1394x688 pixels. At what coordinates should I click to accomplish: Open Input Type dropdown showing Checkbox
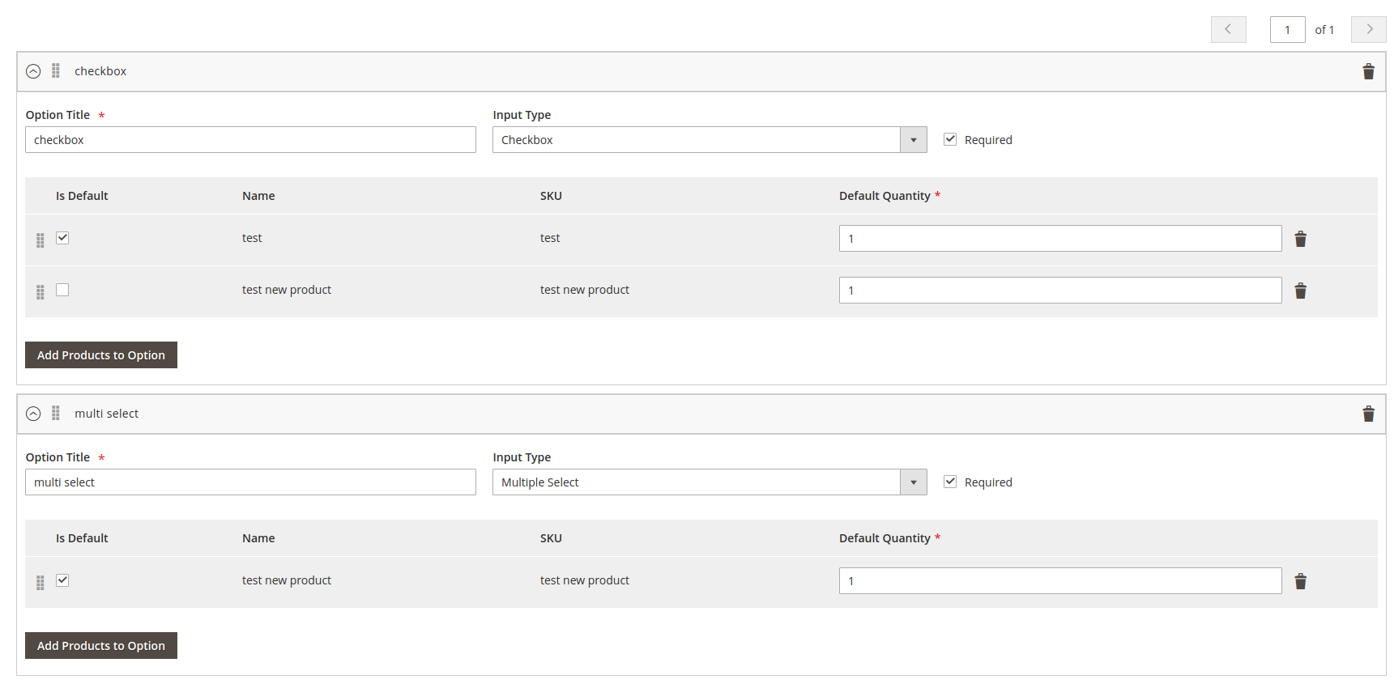pyautogui.click(x=710, y=140)
